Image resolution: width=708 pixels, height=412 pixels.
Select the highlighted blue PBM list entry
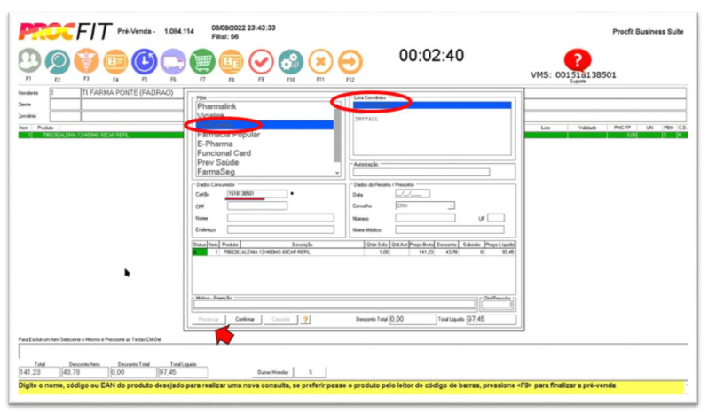click(x=264, y=125)
